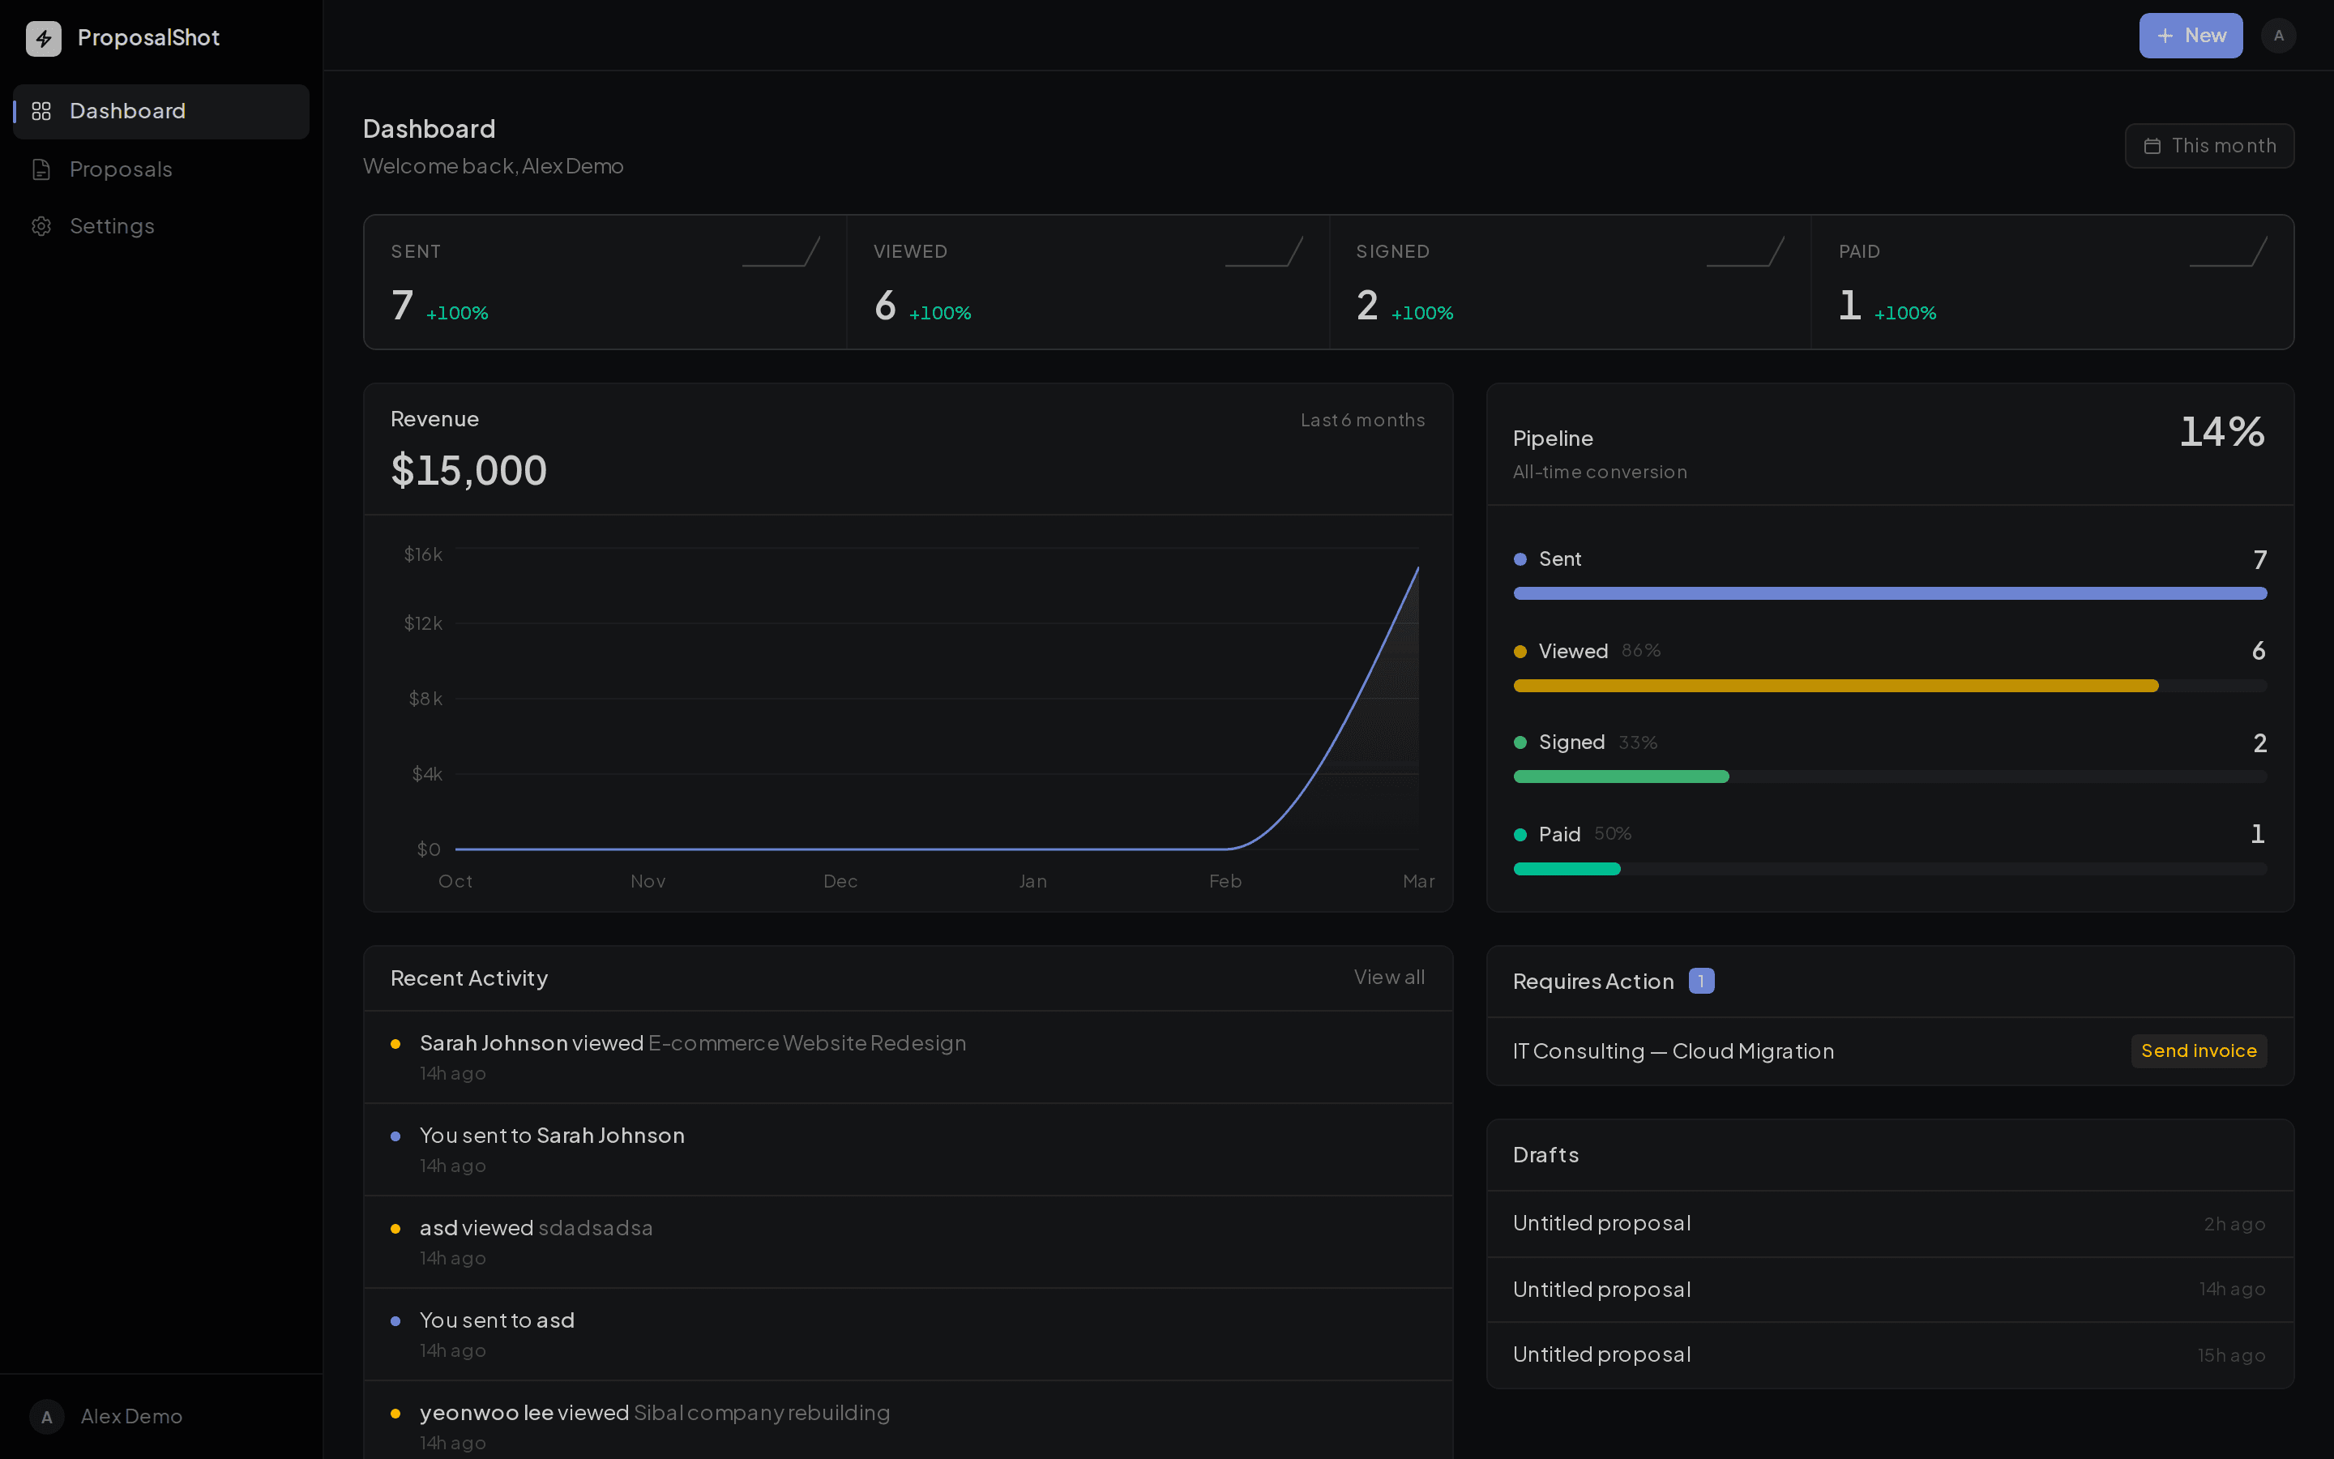The height and width of the screenshot is (1459, 2334).
Task: Open the This month period dropdown
Action: pos(2209,146)
